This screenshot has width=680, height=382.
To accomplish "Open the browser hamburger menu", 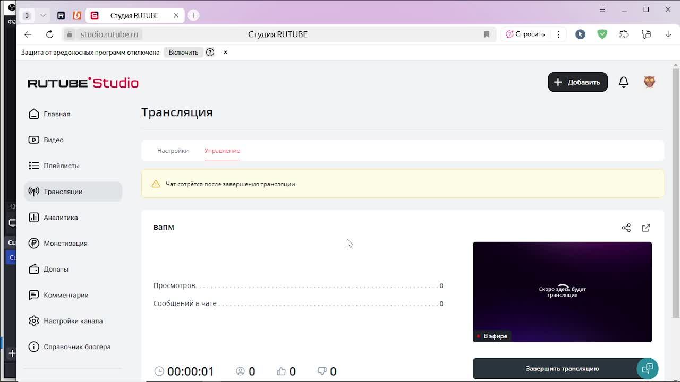I will click(602, 9).
